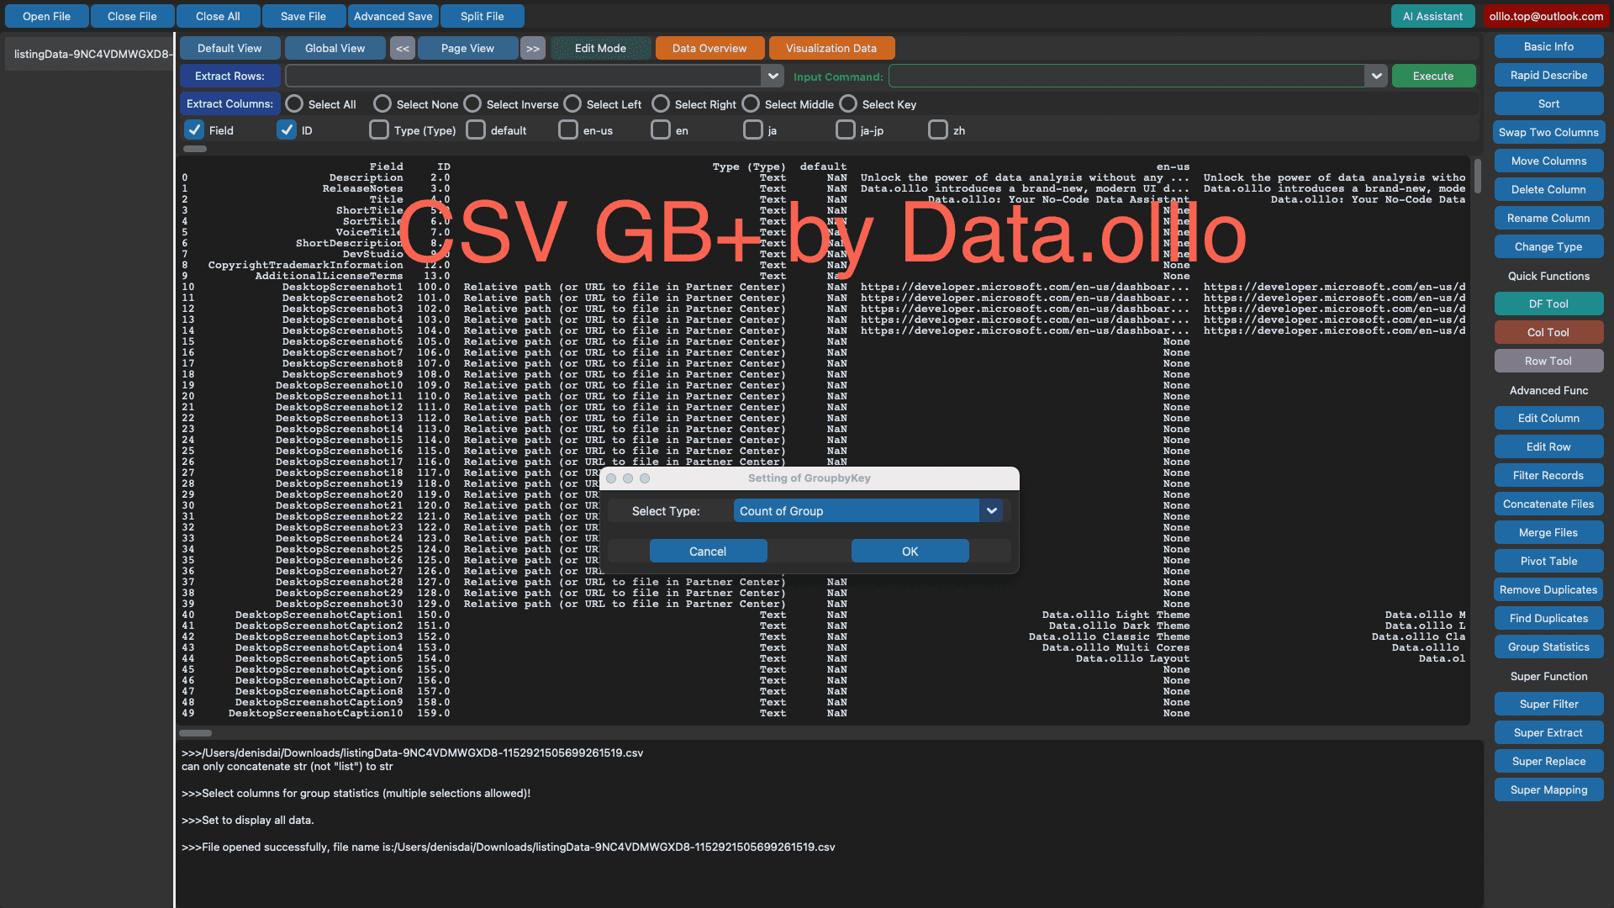Switch to the Data Overview tab
The height and width of the screenshot is (908, 1614).
(x=709, y=48)
